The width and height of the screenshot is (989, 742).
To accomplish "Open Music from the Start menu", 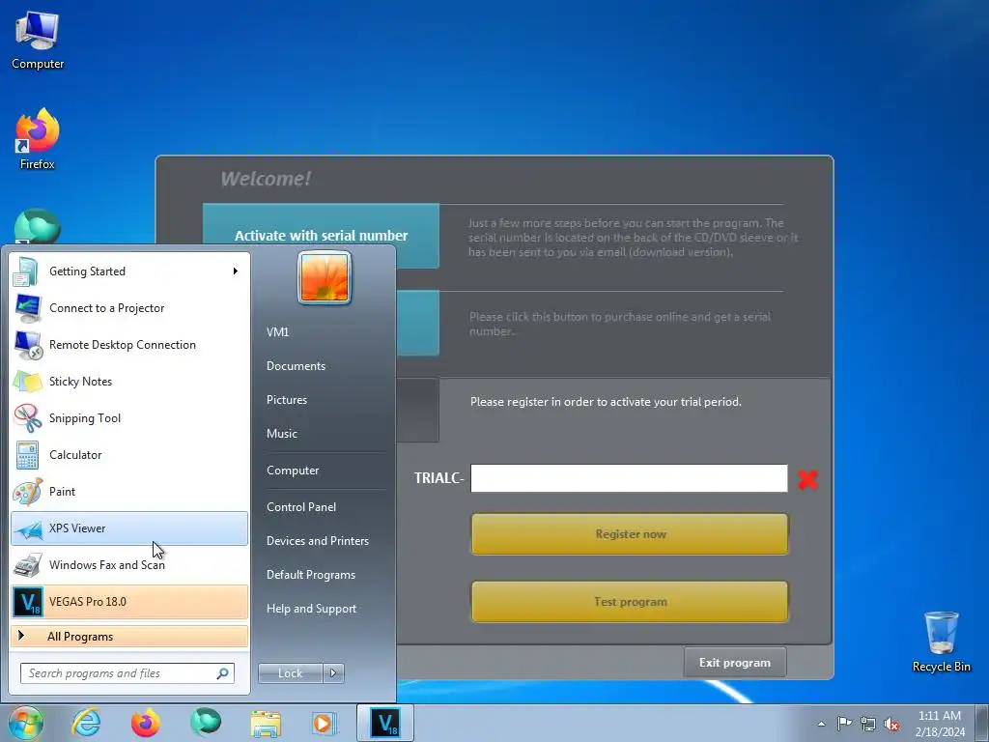I will click(x=282, y=434).
